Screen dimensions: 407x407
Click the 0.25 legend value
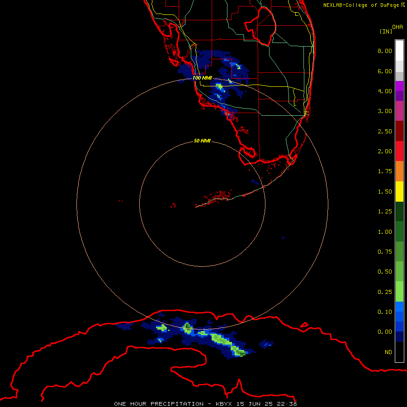pyautogui.click(x=385, y=292)
